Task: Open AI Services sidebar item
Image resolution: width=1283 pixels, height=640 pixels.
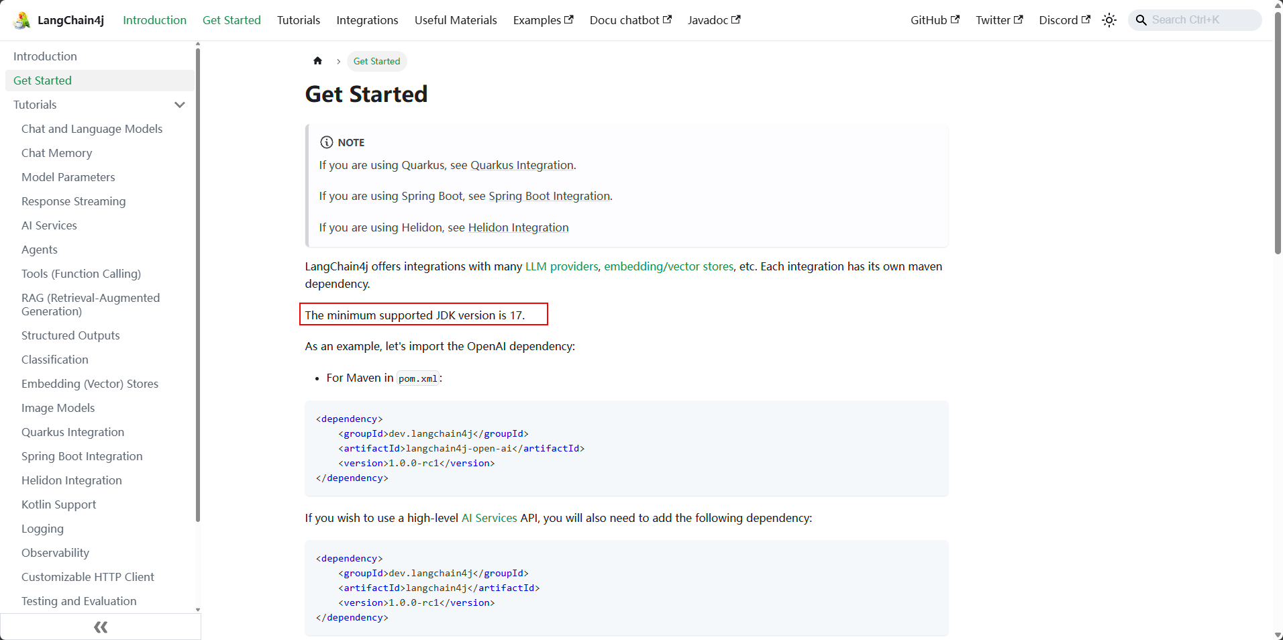Action: point(49,225)
